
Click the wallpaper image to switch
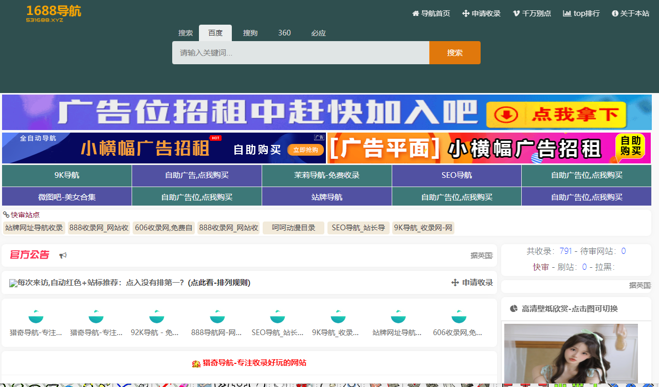coord(571,354)
